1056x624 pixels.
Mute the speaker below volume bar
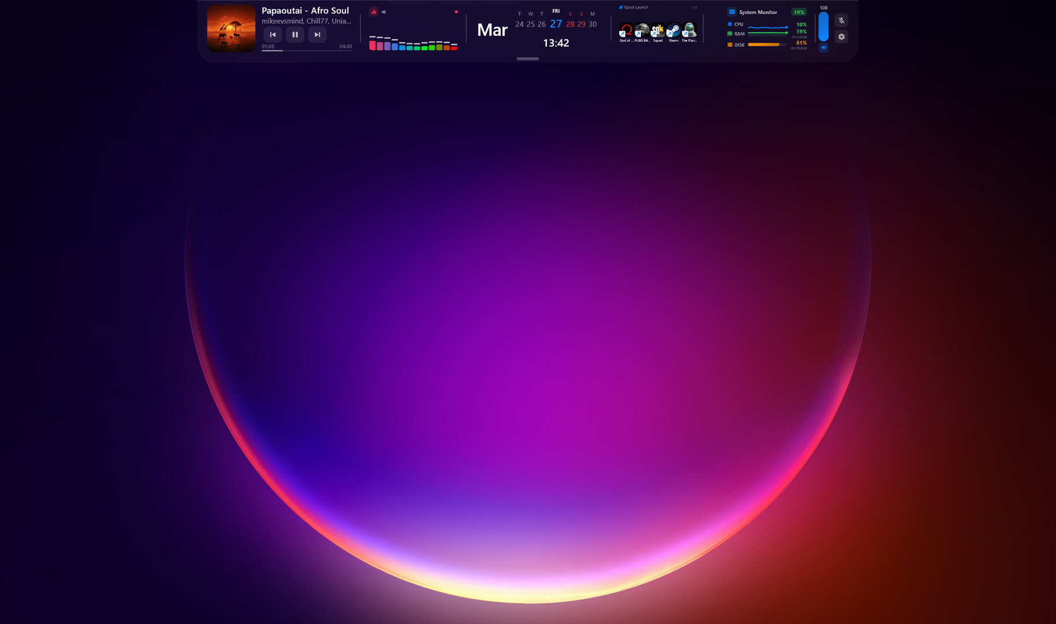coord(824,48)
